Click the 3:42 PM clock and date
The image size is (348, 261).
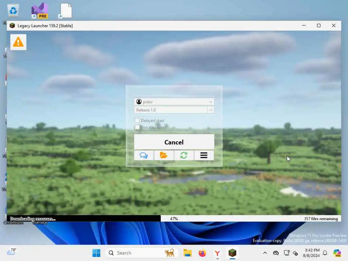click(x=312, y=253)
